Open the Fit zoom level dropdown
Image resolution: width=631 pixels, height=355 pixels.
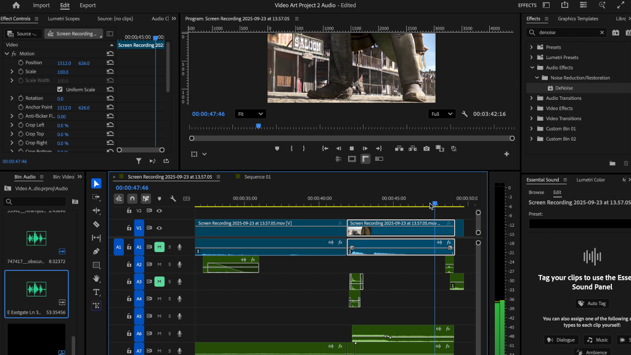point(250,114)
